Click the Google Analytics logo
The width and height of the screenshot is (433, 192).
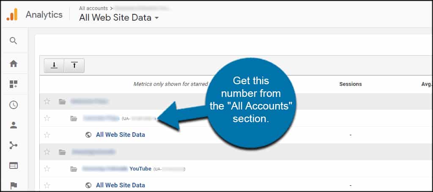coord(12,14)
